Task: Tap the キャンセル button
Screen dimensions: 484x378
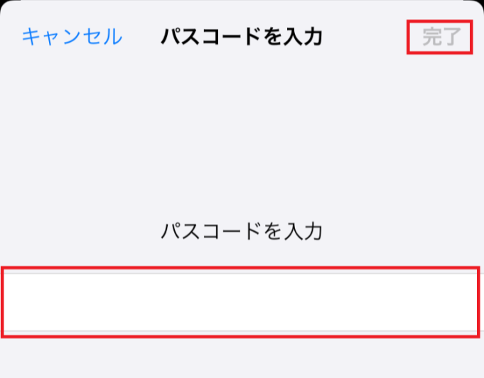Action: (72, 37)
